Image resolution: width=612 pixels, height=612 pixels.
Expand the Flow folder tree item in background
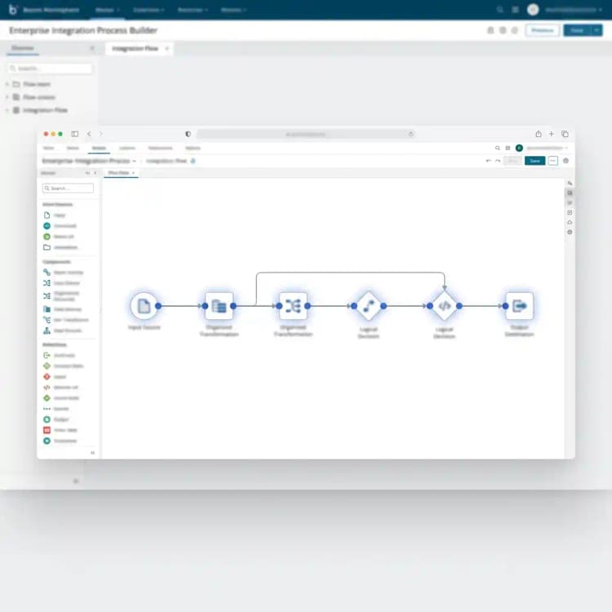click(x=7, y=84)
